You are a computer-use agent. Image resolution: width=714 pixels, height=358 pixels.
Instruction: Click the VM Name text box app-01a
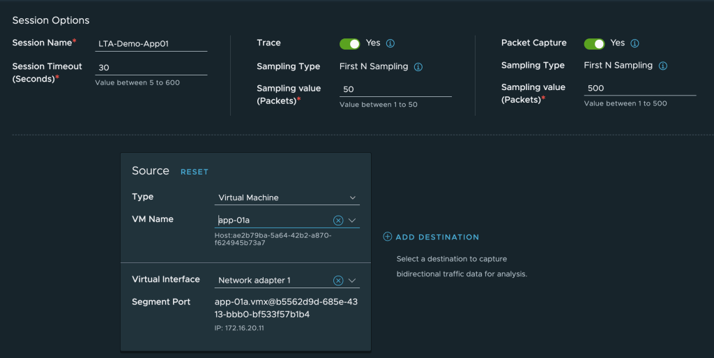[x=272, y=221]
